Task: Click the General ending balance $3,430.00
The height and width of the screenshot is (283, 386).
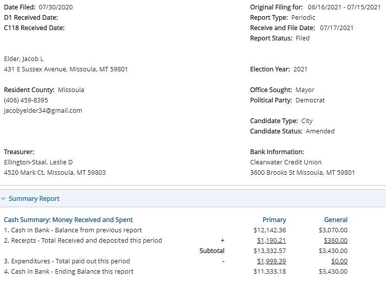Action: tap(333, 272)
